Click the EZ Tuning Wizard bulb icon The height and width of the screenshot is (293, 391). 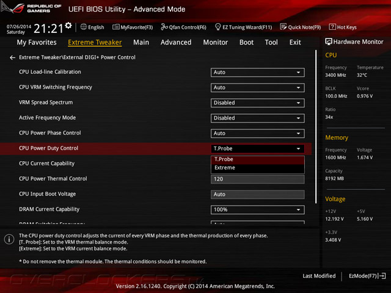[x=217, y=27]
